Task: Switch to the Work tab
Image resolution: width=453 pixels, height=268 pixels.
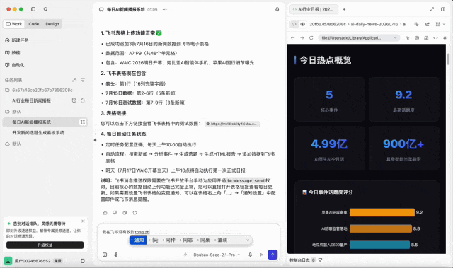Action: coord(14,24)
